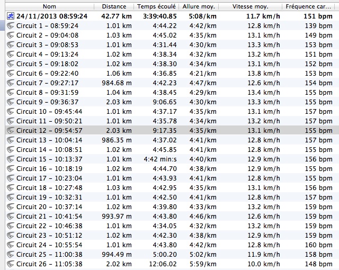Click the distance cell 993.97 m
This screenshot has height=270, width=339.
point(117,217)
